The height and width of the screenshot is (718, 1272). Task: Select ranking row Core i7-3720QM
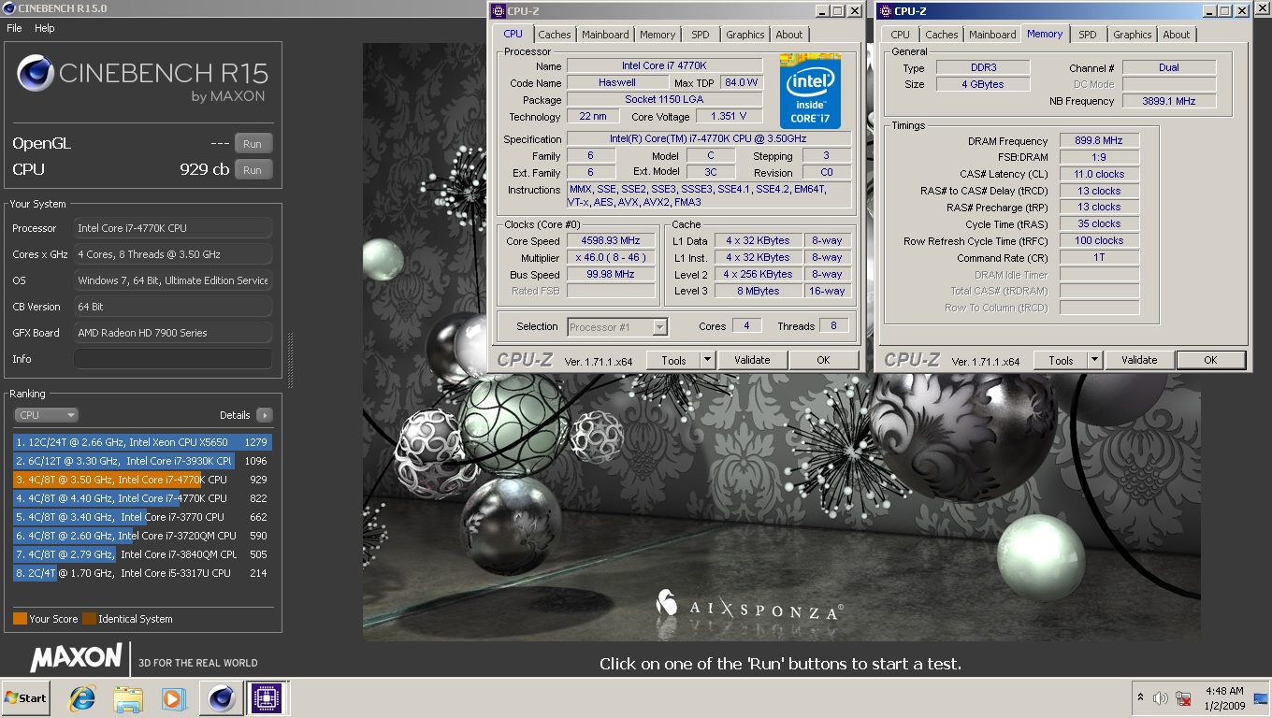[142, 536]
